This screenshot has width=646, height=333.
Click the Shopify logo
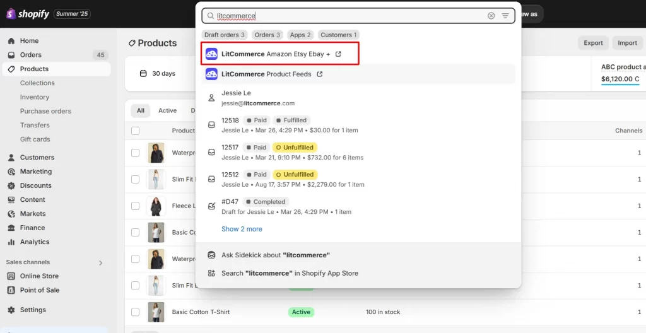28,14
